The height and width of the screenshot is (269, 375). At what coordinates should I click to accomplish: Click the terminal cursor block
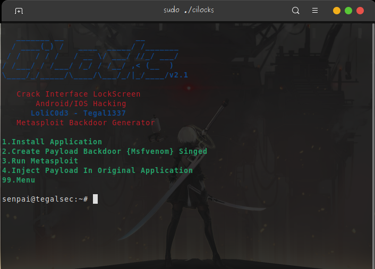[95, 199]
